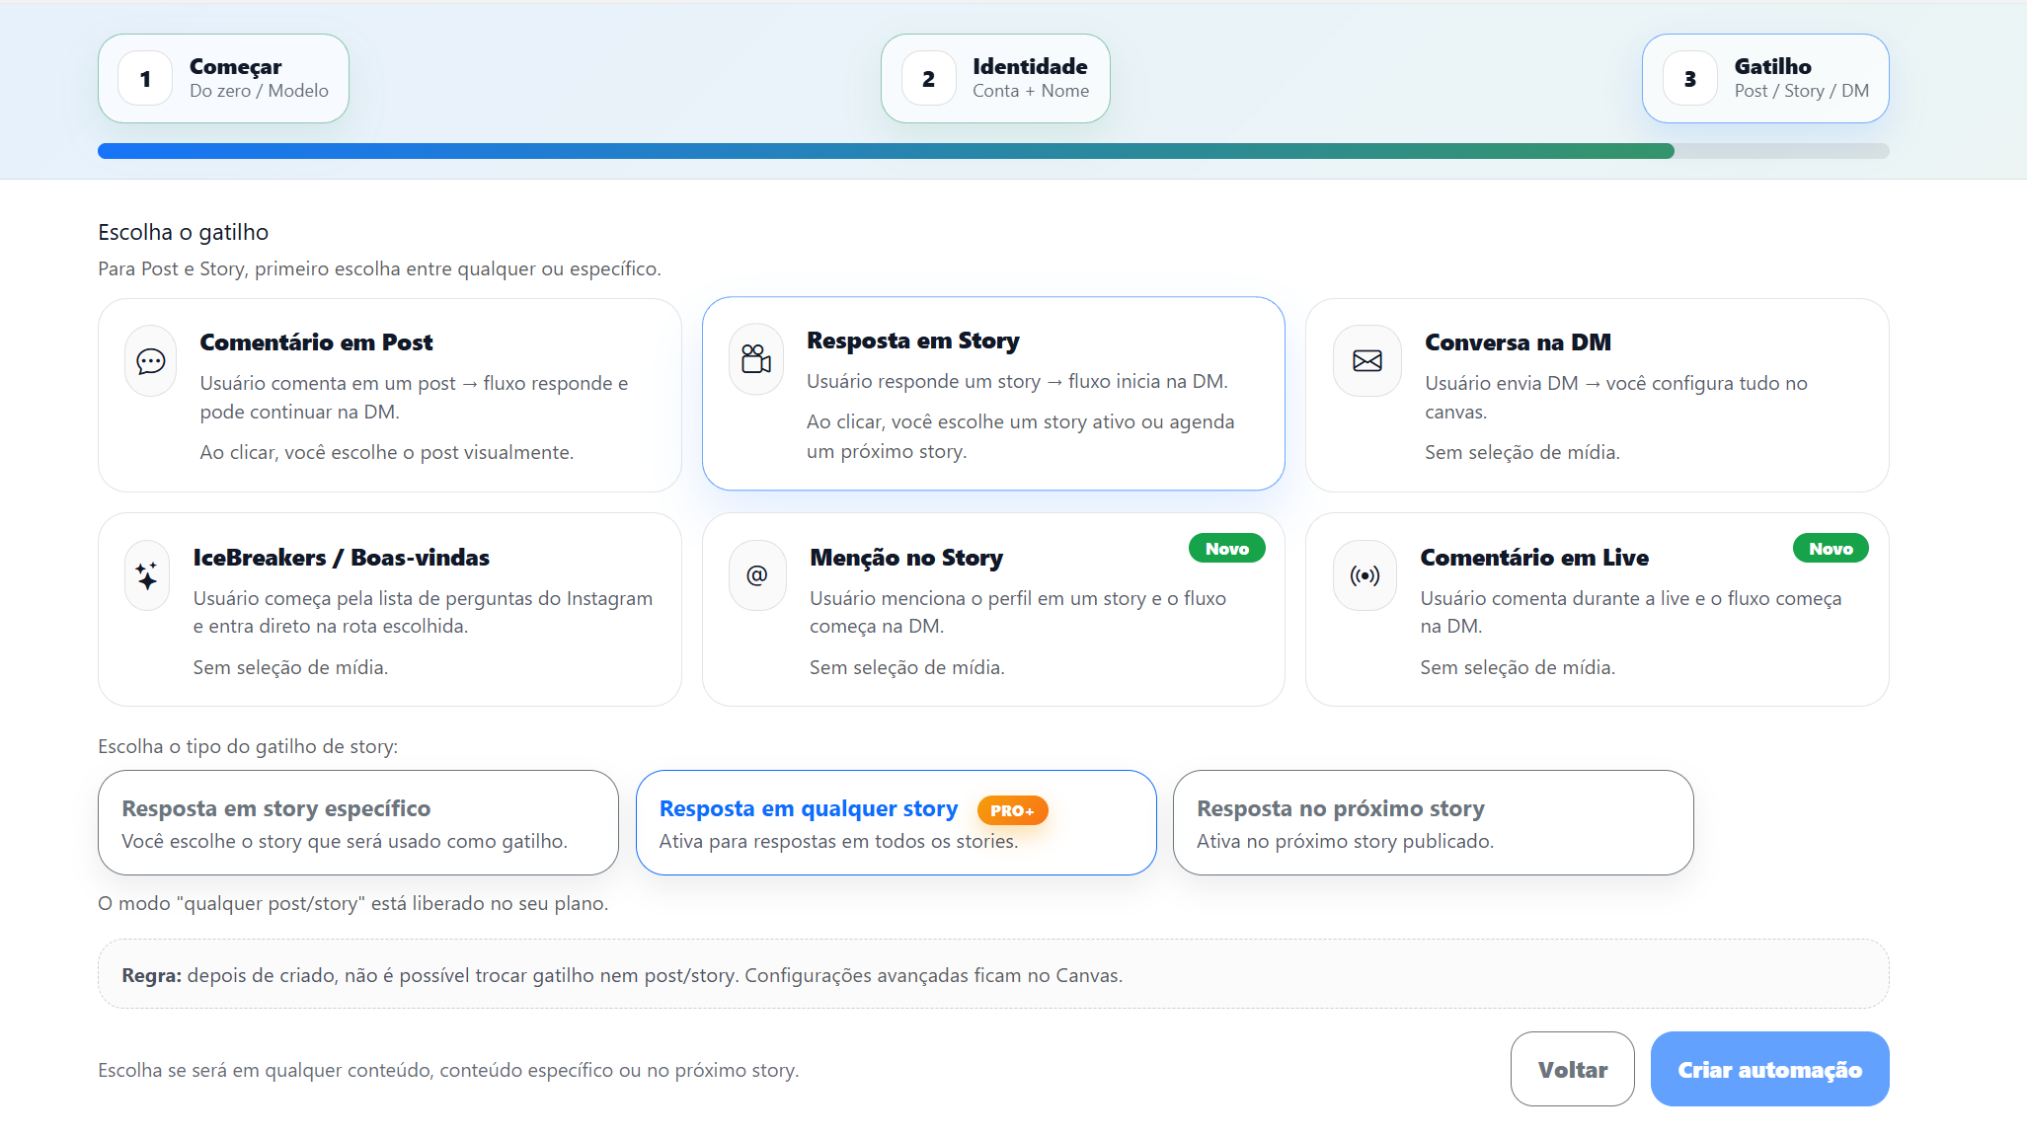The width and height of the screenshot is (2027, 1138).
Task: Go to step 2 Identidade
Action: (995, 78)
